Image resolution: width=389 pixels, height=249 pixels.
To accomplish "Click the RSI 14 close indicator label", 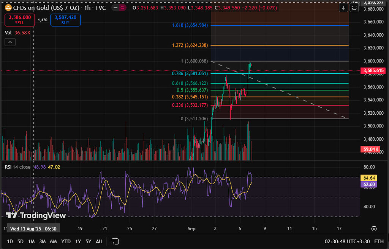I will pyautogui.click(x=17, y=167).
